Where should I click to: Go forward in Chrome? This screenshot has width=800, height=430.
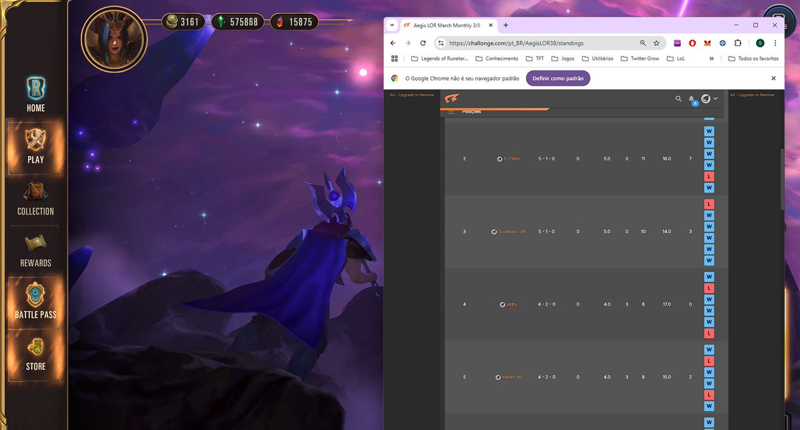coord(408,43)
